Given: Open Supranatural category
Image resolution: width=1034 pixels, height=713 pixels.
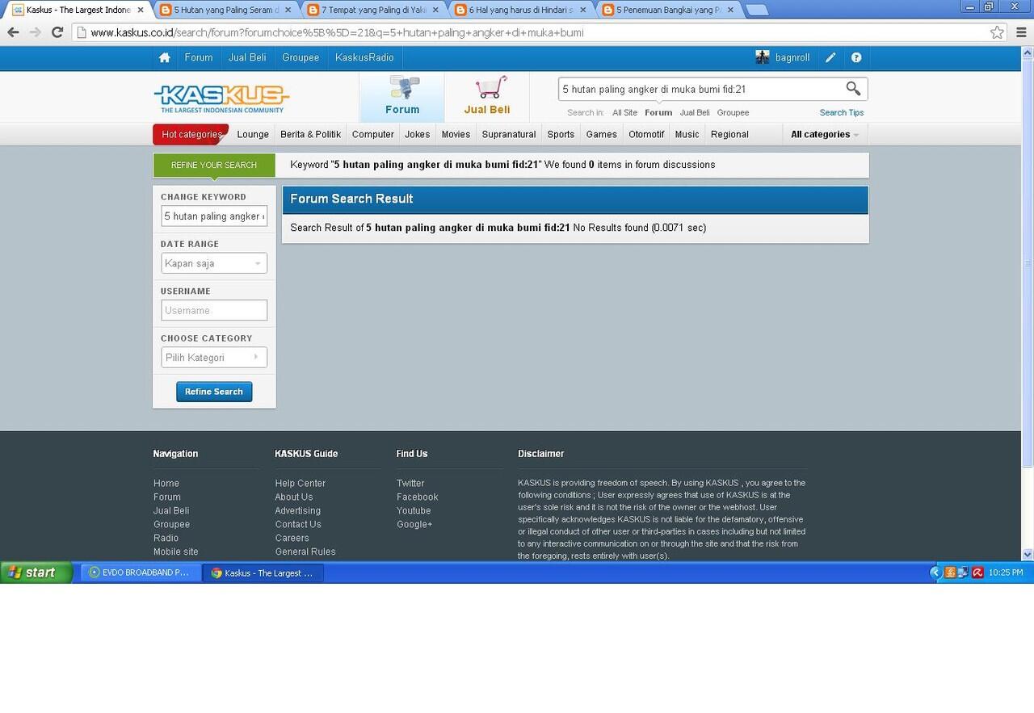Looking at the screenshot, I should [x=509, y=135].
